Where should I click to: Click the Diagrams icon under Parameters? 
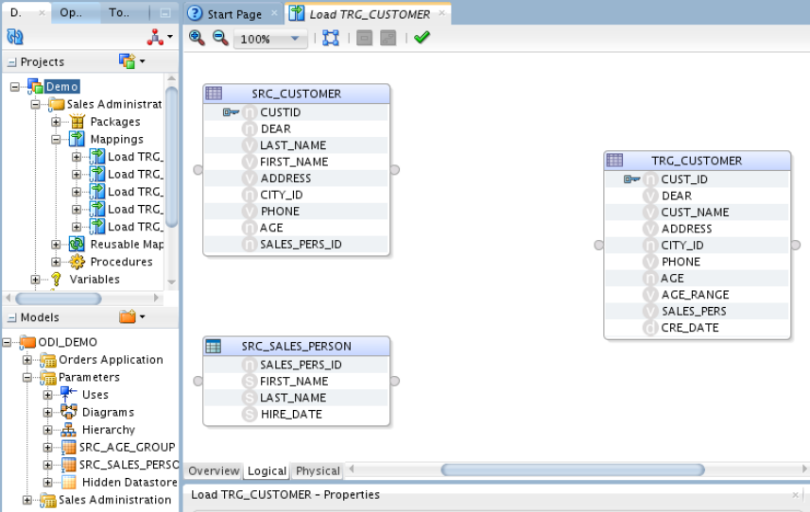(69, 412)
